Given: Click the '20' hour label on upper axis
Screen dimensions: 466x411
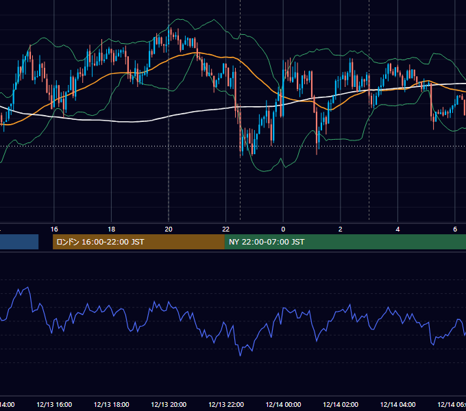Looking at the screenshot, I should click(x=169, y=229).
